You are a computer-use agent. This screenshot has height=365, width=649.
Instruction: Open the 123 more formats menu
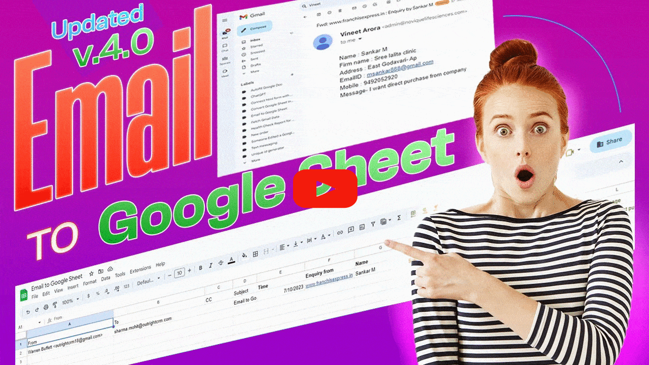126,286
